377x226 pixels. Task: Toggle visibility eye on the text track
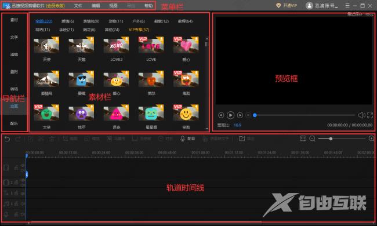click(23, 193)
